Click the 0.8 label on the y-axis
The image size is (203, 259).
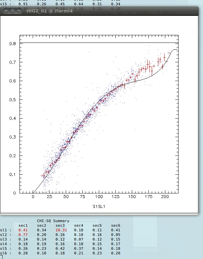click(13, 43)
